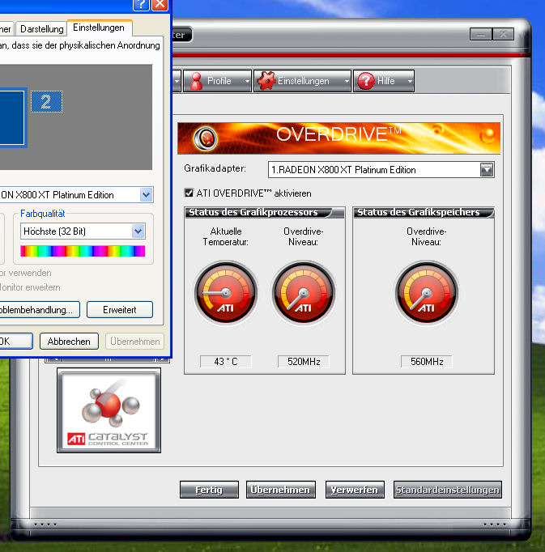Click the 520MHz processor clock field
This screenshot has height=552, width=545.
304,362
